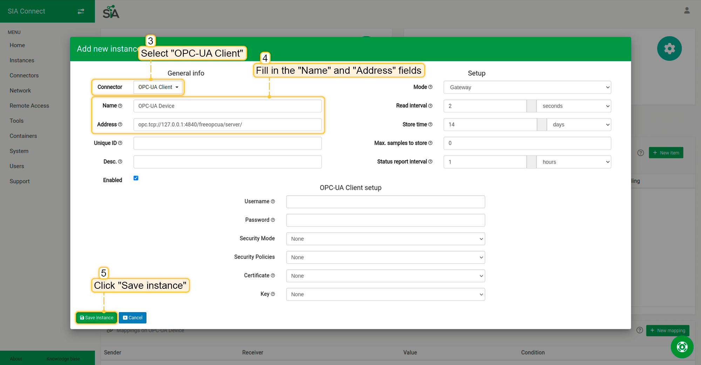Change Read interval units from seconds
701x365 pixels.
(574, 106)
